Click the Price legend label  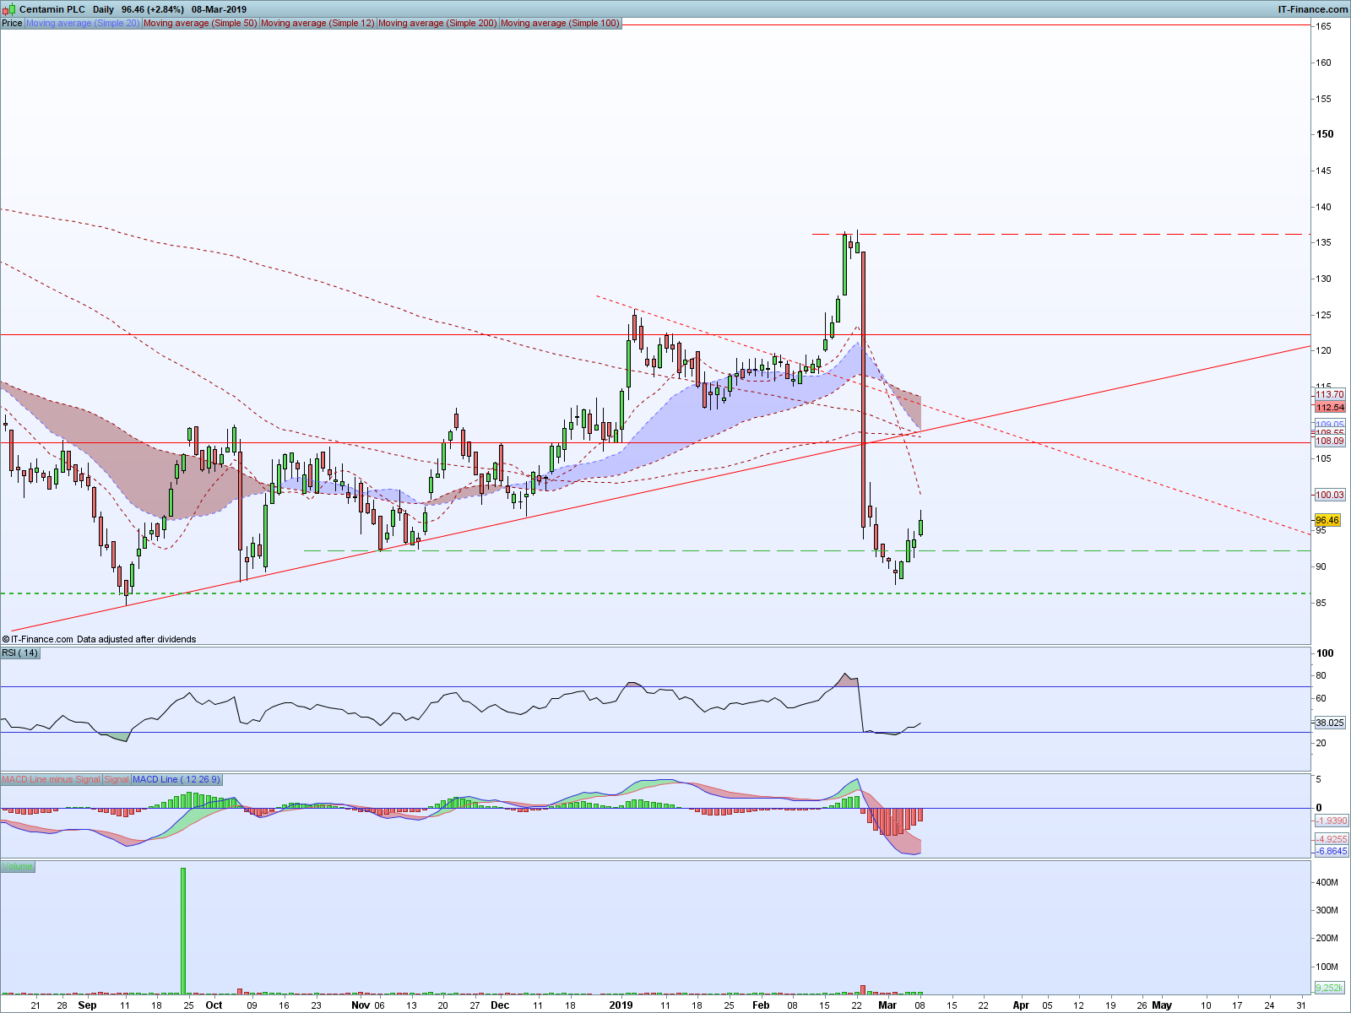12,23
